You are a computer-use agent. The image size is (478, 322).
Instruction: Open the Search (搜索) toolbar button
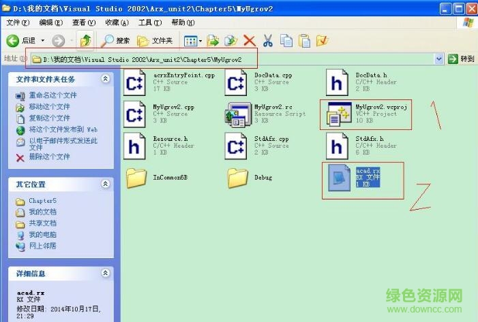115,41
